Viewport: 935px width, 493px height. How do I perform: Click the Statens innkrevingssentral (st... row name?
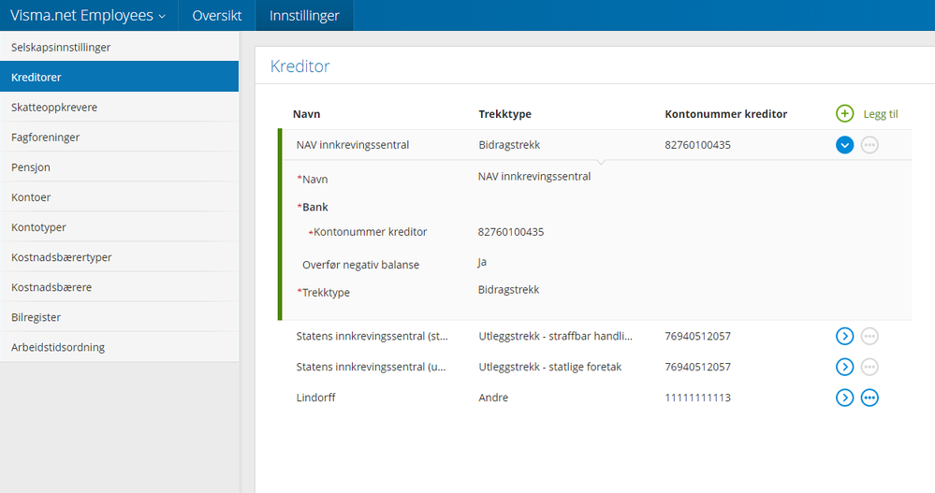pos(373,336)
